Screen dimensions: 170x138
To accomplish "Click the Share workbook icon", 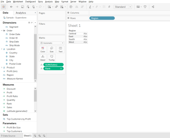I will click(153, 7).
